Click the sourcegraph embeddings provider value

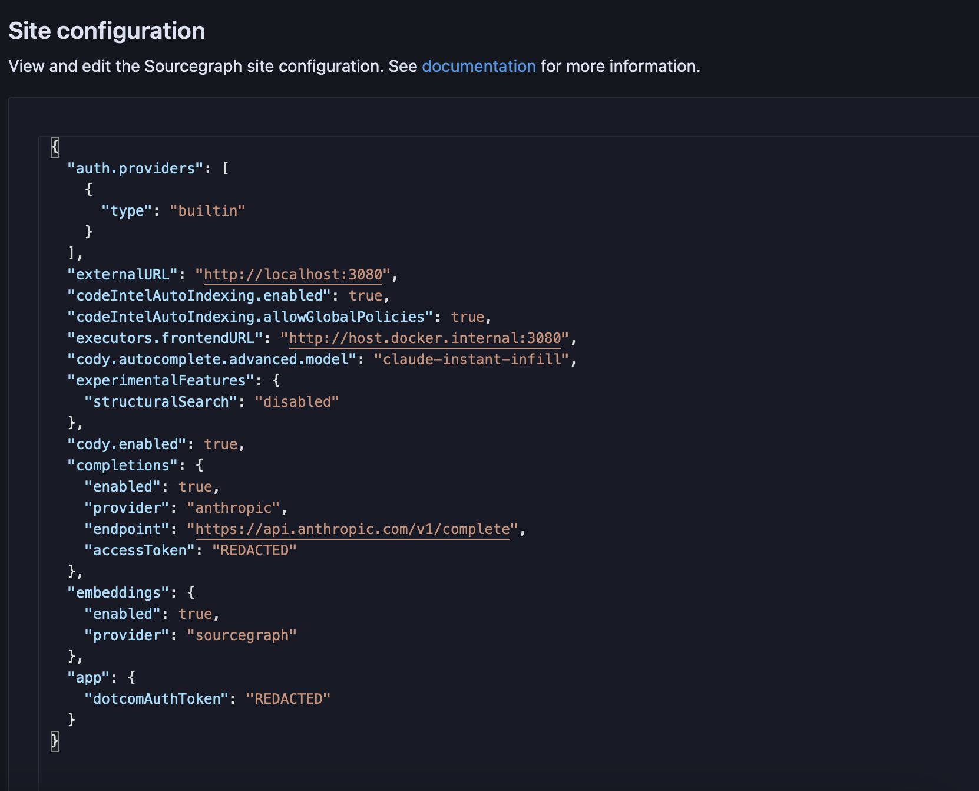[x=243, y=635]
